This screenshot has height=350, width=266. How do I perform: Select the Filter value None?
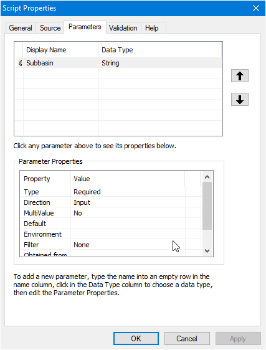pyautogui.click(x=128, y=245)
